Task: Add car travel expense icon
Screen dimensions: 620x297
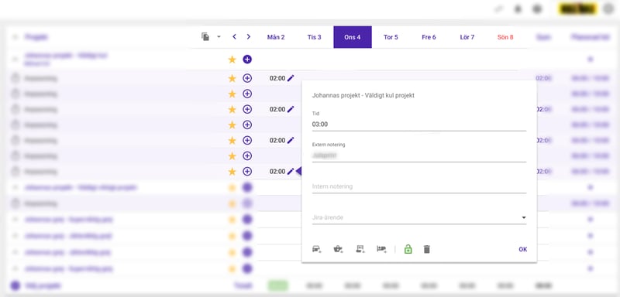Action: point(317,249)
